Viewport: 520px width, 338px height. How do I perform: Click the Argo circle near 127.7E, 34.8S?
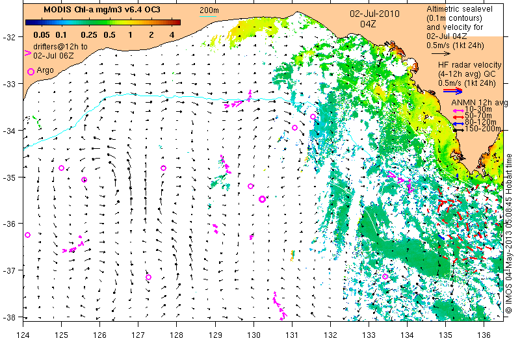(163, 168)
